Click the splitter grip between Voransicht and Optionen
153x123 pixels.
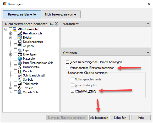pyautogui.click(x=106, y=49)
